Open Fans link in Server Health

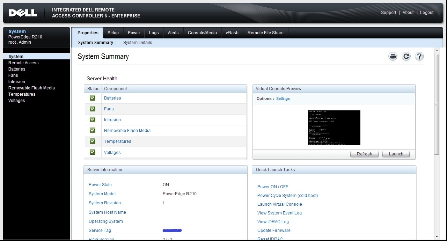pyautogui.click(x=109, y=109)
